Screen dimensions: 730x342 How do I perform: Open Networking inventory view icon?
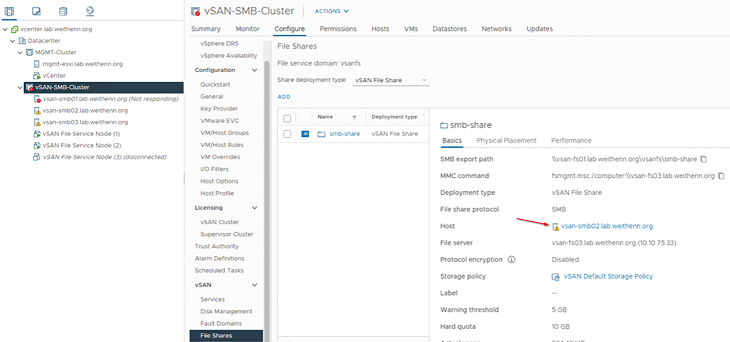90,11
